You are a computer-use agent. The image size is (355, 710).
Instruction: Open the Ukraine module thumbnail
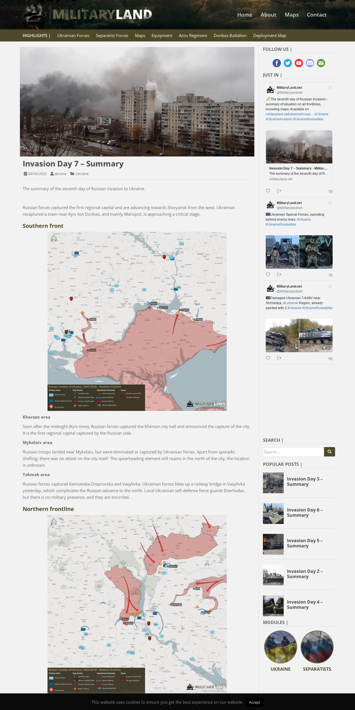(281, 647)
